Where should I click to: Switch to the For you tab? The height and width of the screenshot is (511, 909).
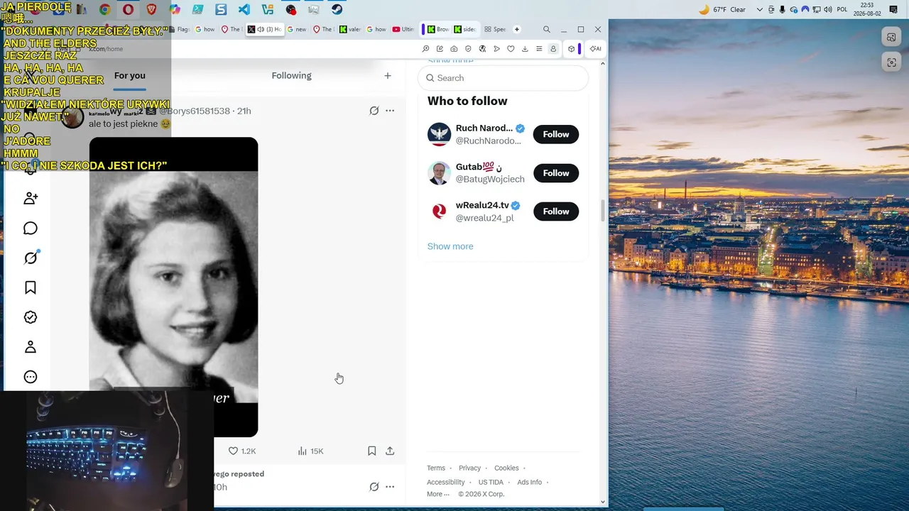pos(130,75)
